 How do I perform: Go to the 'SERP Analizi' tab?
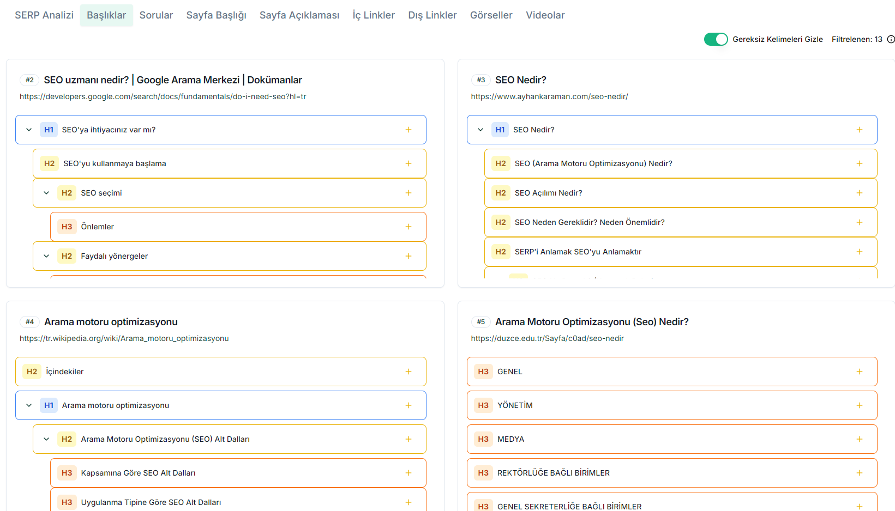point(44,15)
